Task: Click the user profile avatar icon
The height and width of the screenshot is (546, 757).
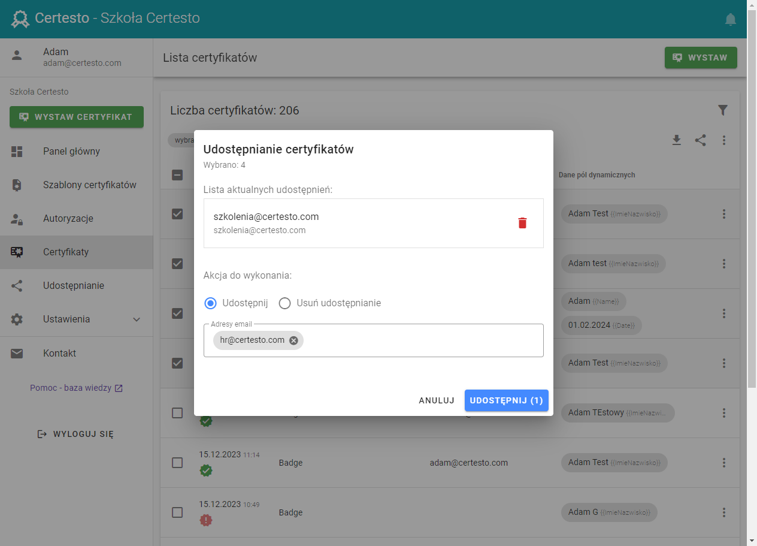Action: tap(17, 56)
